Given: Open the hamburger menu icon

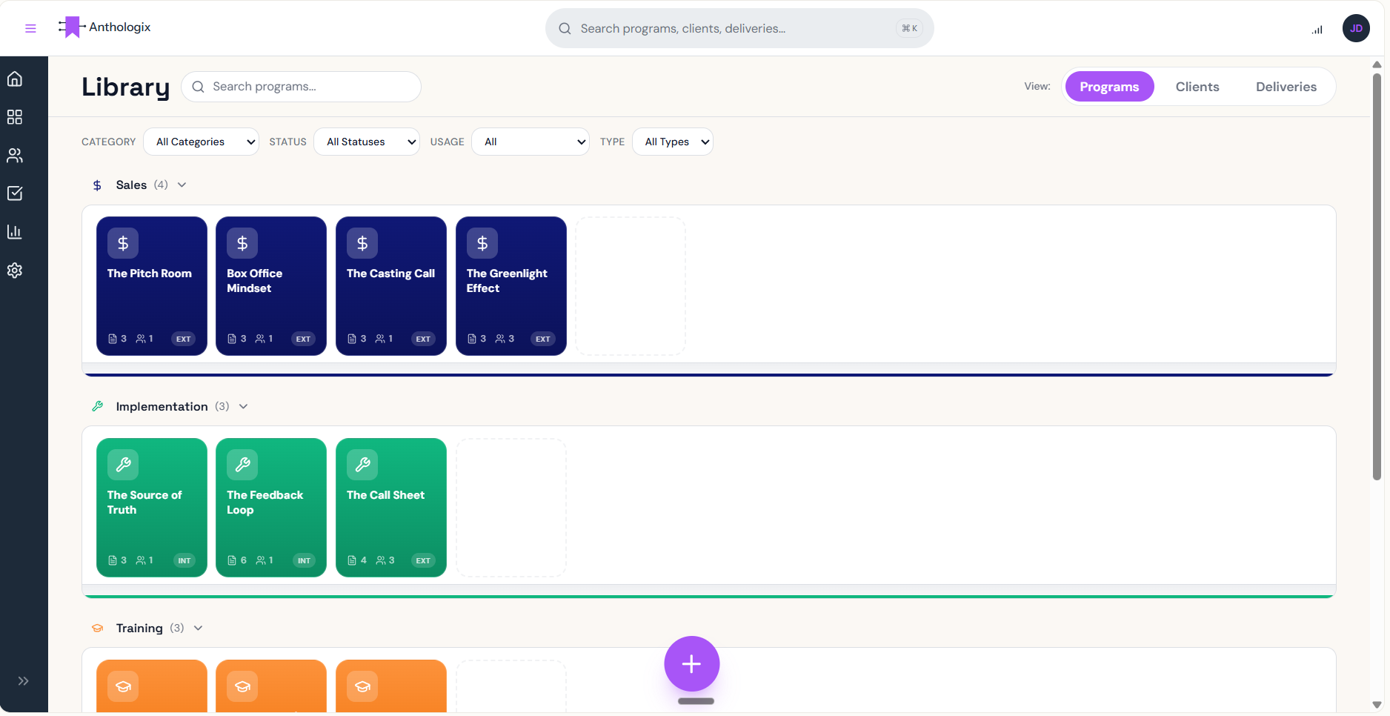Looking at the screenshot, I should [30, 28].
